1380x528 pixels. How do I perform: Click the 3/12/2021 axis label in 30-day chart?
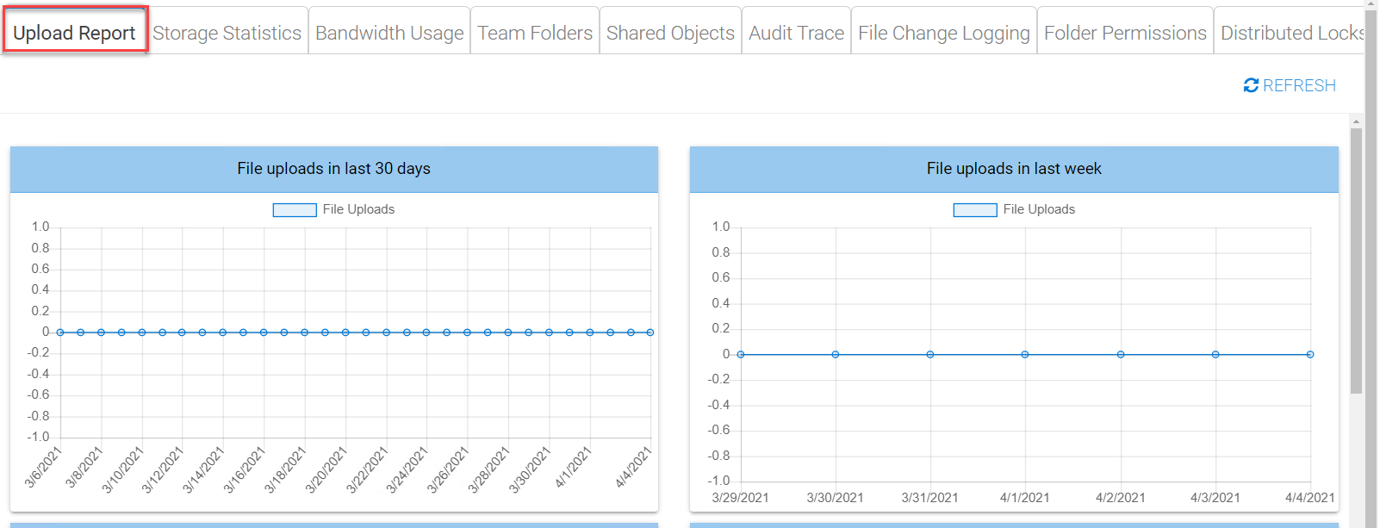click(163, 469)
